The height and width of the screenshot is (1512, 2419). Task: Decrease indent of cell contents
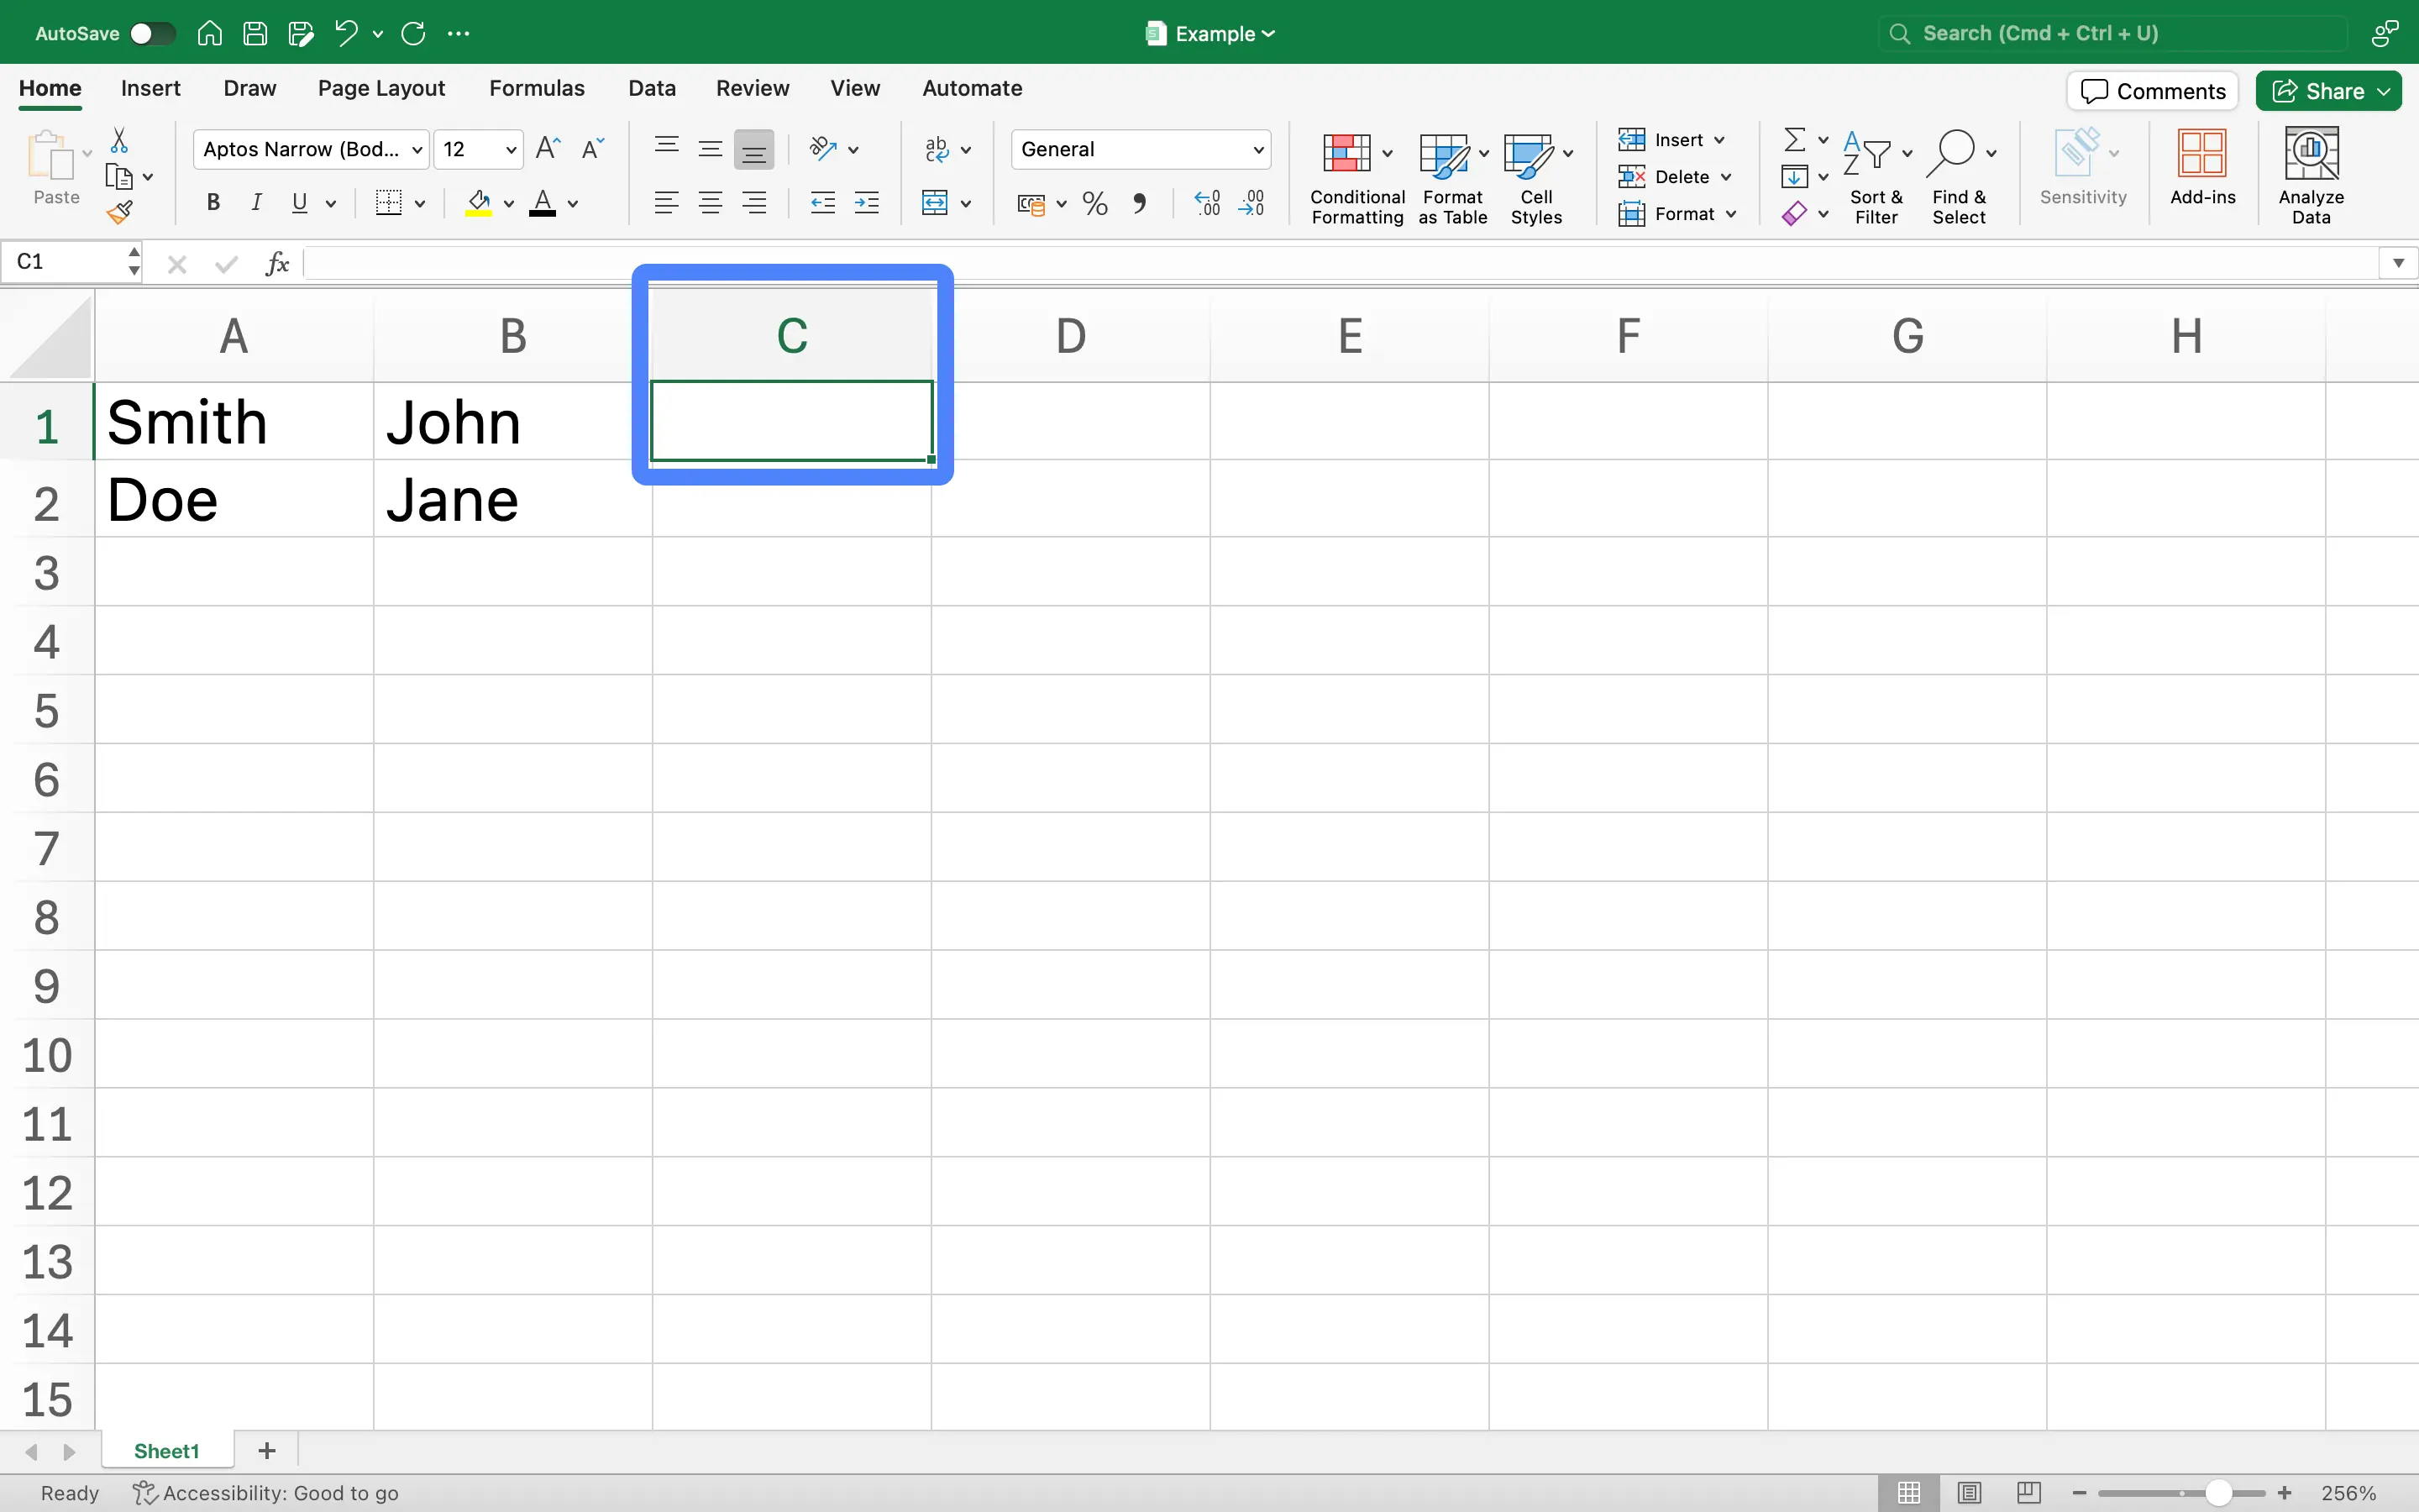[x=822, y=204]
